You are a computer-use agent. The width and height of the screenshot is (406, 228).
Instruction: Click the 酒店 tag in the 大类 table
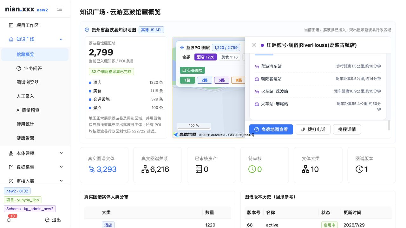pos(108,225)
